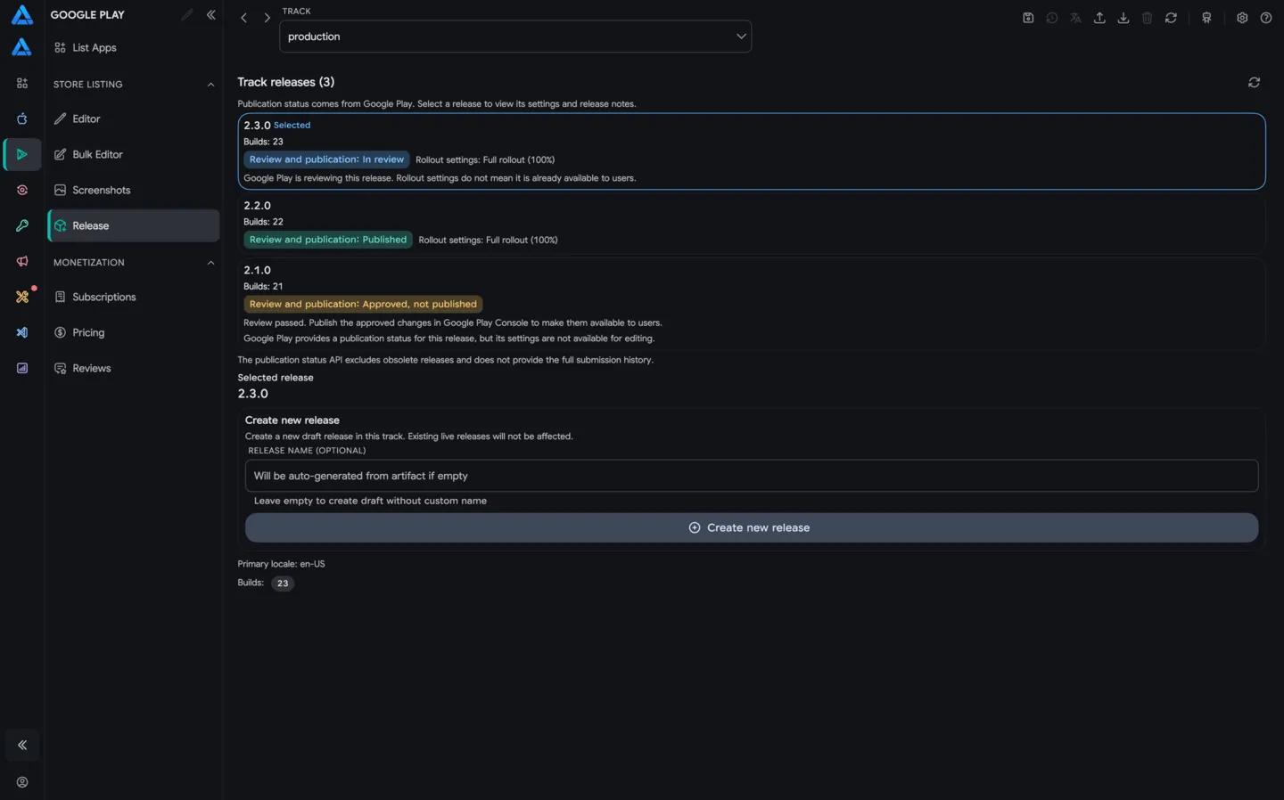Click the build 23 chip
The image size is (1284, 800).
283,584
